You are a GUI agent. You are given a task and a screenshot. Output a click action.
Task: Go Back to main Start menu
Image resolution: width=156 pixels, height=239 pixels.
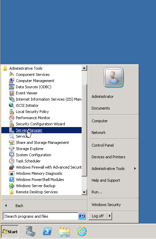click(x=19, y=206)
